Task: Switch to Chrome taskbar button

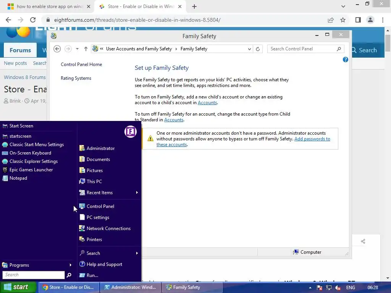Action: click(x=69, y=287)
